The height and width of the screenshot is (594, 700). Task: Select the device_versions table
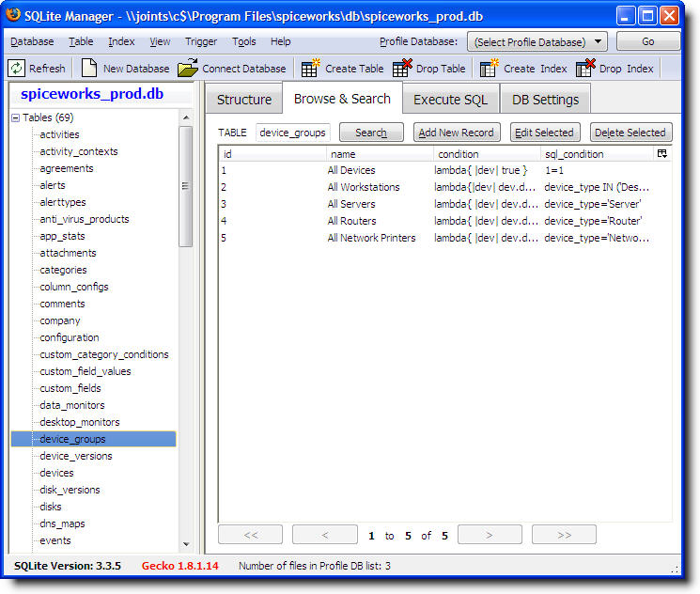point(76,456)
